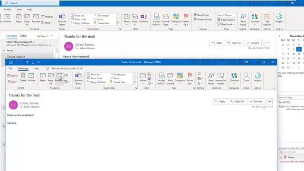This screenshot has width=304, height=171.
Task: Open Immersive Reader in the message window
Action: pyautogui.click(x=220, y=78)
